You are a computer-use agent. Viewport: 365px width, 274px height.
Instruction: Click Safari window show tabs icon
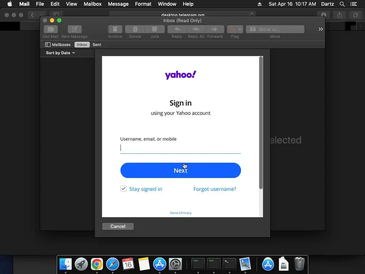tap(356, 15)
